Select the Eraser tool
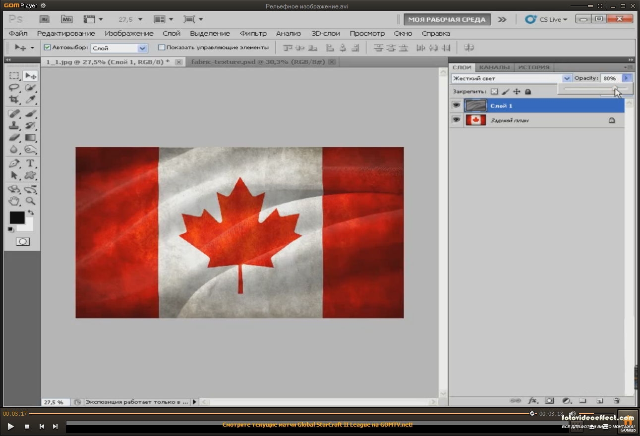The image size is (640, 436). click(x=14, y=137)
